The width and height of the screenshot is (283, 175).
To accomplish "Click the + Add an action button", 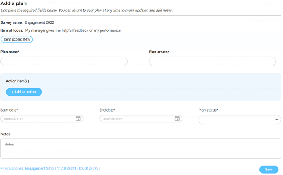I will pos(24,92).
